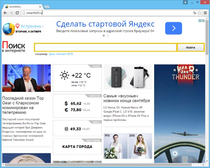Viewport: 210px width, 168px height.
Task: Open the курсы ЦБ widget label
Action: pos(94,96)
